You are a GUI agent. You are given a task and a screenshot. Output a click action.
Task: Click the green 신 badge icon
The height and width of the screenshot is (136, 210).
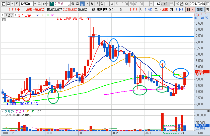[52, 4]
